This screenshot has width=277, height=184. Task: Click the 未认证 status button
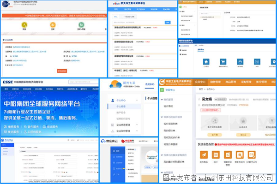click(243, 135)
